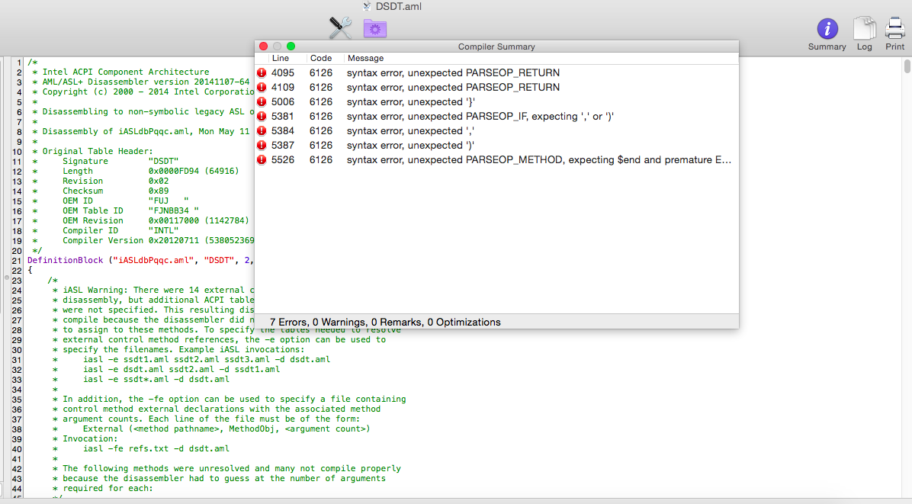Open the Patch tool with wrench icon
This screenshot has height=504, width=912.
[339, 28]
